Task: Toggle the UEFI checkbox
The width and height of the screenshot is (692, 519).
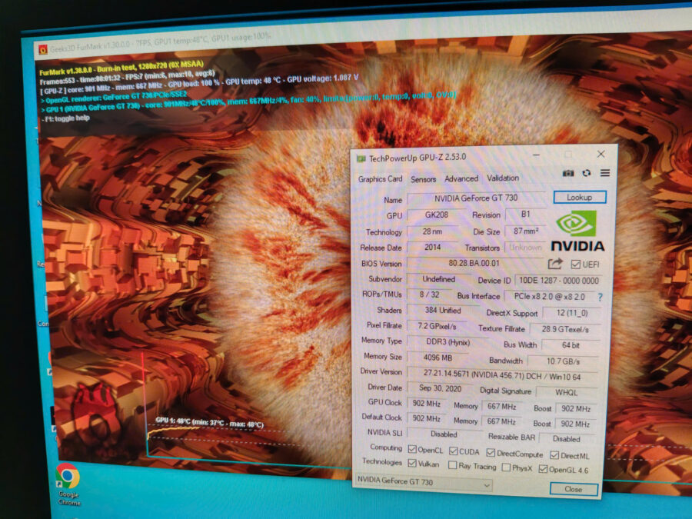Action: (575, 264)
